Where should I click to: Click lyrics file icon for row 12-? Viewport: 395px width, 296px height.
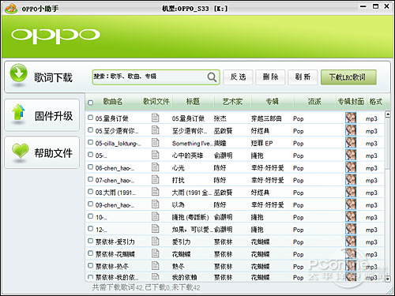[156, 229]
